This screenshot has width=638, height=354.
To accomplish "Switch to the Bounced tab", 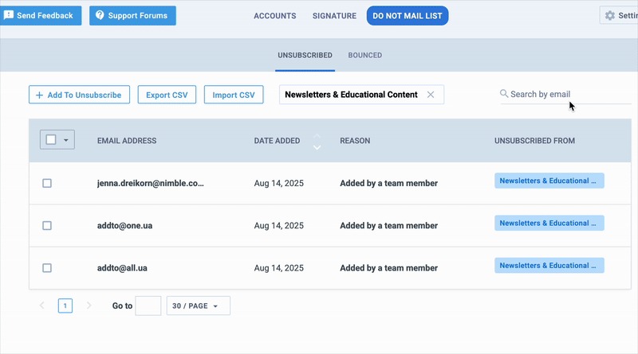I will tap(364, 56).
